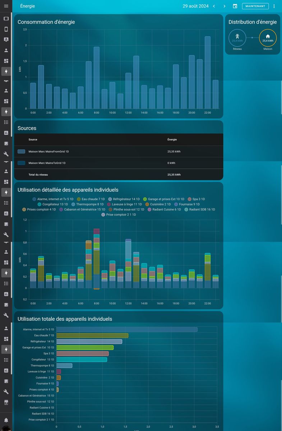Hide Eau chaude 7 1D legend series

(91, 199)
